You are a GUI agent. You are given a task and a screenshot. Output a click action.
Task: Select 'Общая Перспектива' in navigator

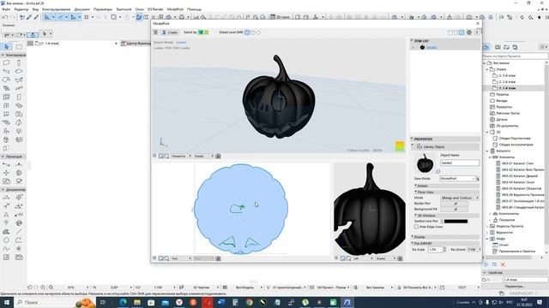(515, 139)
